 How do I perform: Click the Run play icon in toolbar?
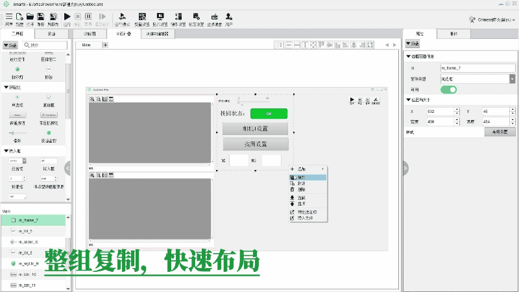point(67,16)
